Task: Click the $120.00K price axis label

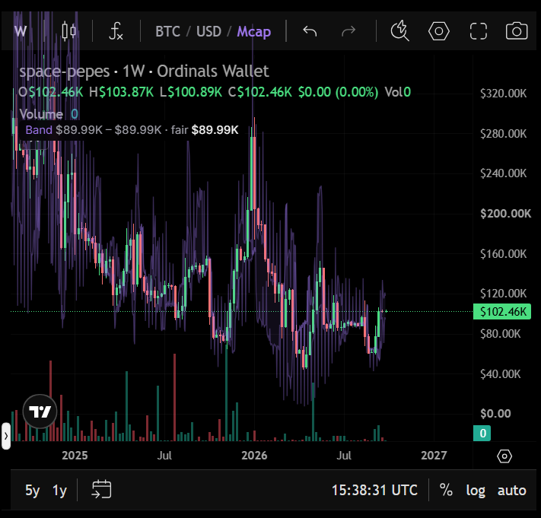Action: [x=504, y=294]
